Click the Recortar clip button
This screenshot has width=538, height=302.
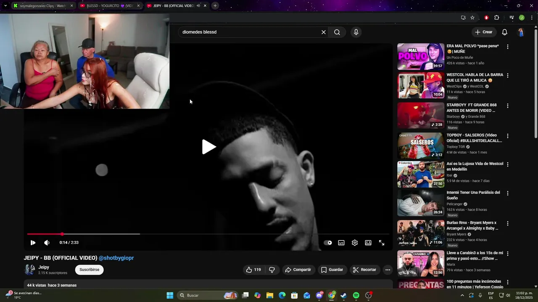point(364,270)
